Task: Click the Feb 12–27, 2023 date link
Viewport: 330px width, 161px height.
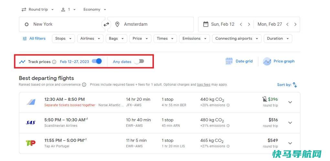Action: point(75,62)
